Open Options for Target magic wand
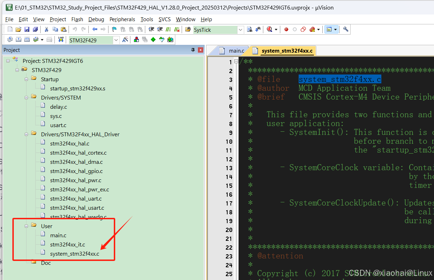The height and width of the screenshot is (280, 434). (x=125, y=40)
